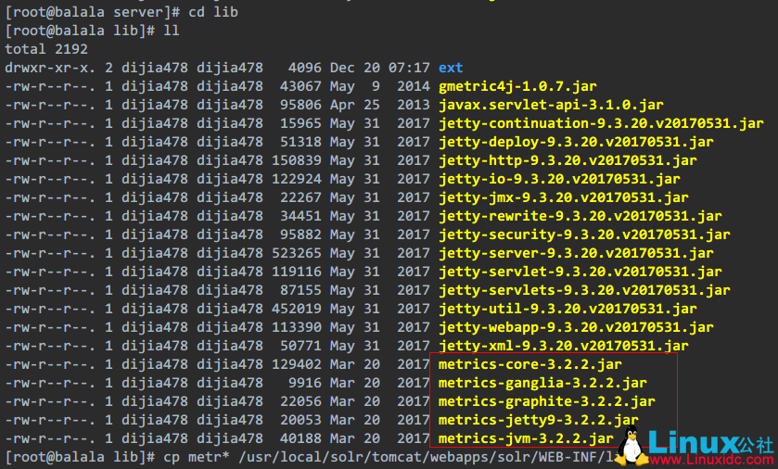Click file size 523265 of jetty-server row

(297, 253)
